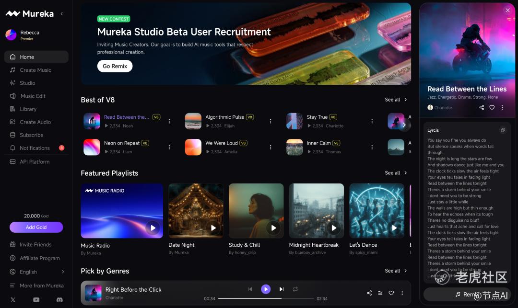The image size is (518, 308).
Task: Play the Study & Chill playlist
Action: tap(273, 228)
